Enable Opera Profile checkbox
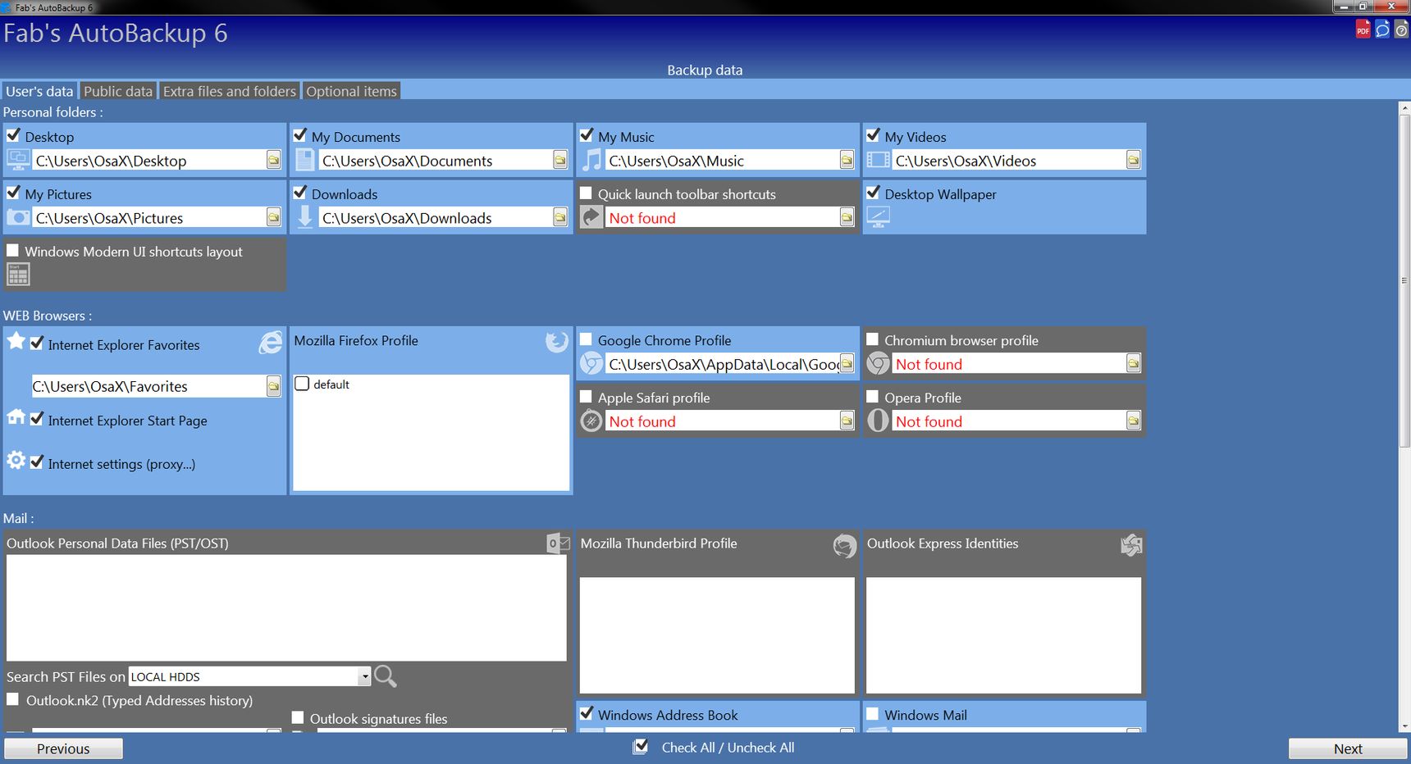The width and height of the screenshot is (1411, 764). coord(872,397)
